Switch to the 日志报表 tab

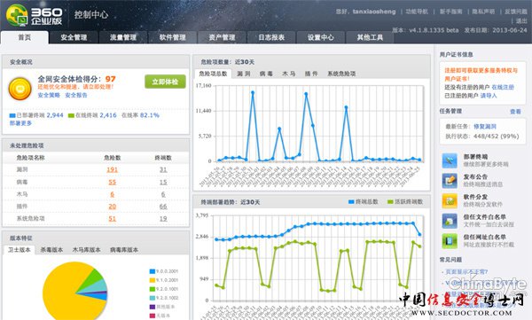click(x=271, y=37)
